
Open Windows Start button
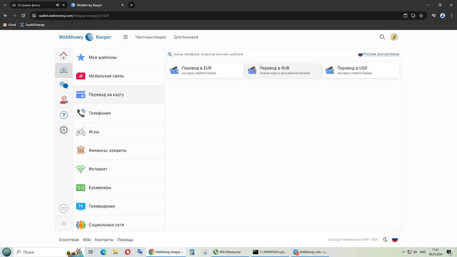pos(6,252)
